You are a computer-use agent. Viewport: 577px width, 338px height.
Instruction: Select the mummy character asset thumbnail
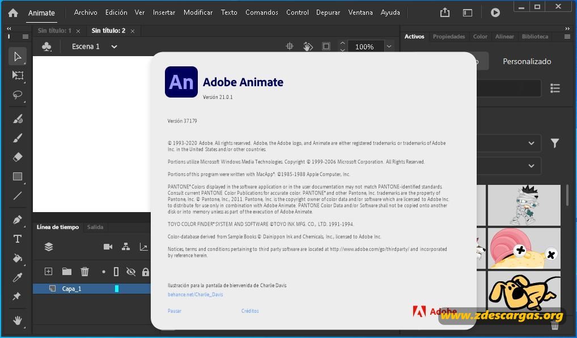[524, 205]
